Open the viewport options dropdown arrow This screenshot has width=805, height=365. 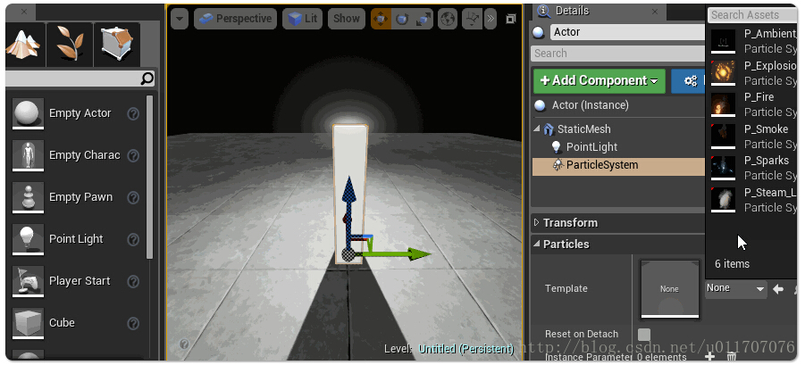[180, 19]
